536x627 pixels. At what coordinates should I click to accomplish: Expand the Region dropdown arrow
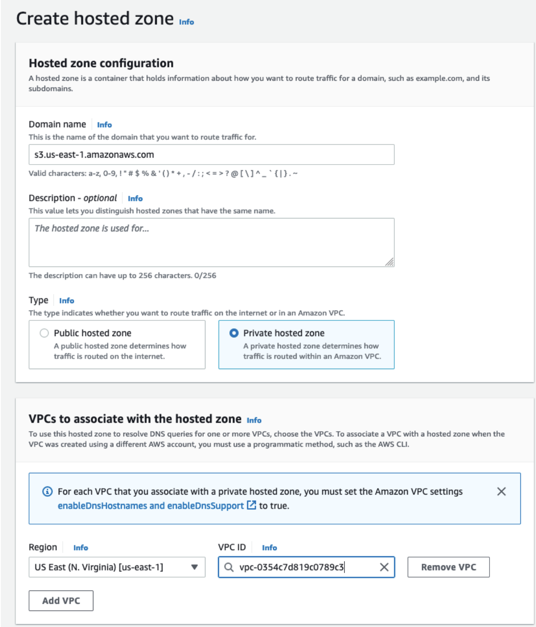point(195,567)
